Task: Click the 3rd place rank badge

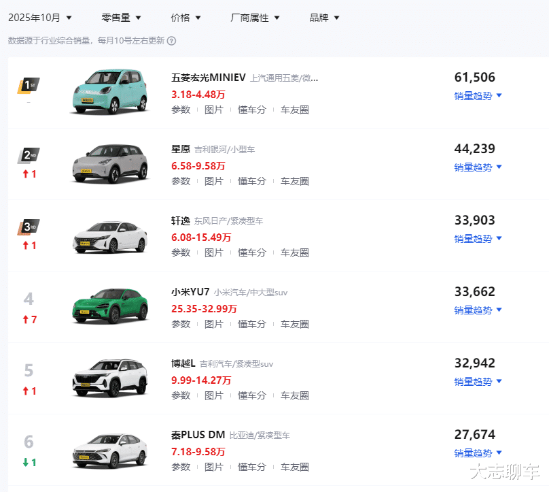Action: [29, 227]
